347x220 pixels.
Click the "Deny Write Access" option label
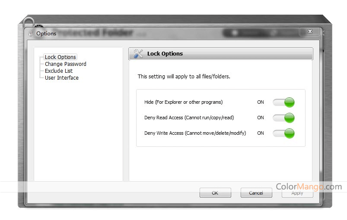(x=195, y=133)
